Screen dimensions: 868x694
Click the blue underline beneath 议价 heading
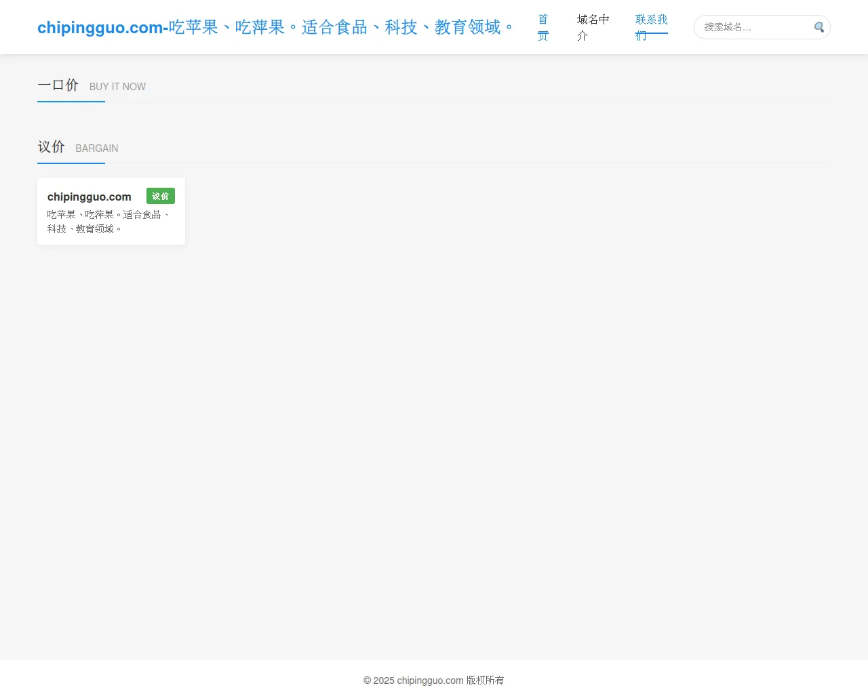(71, 163)
